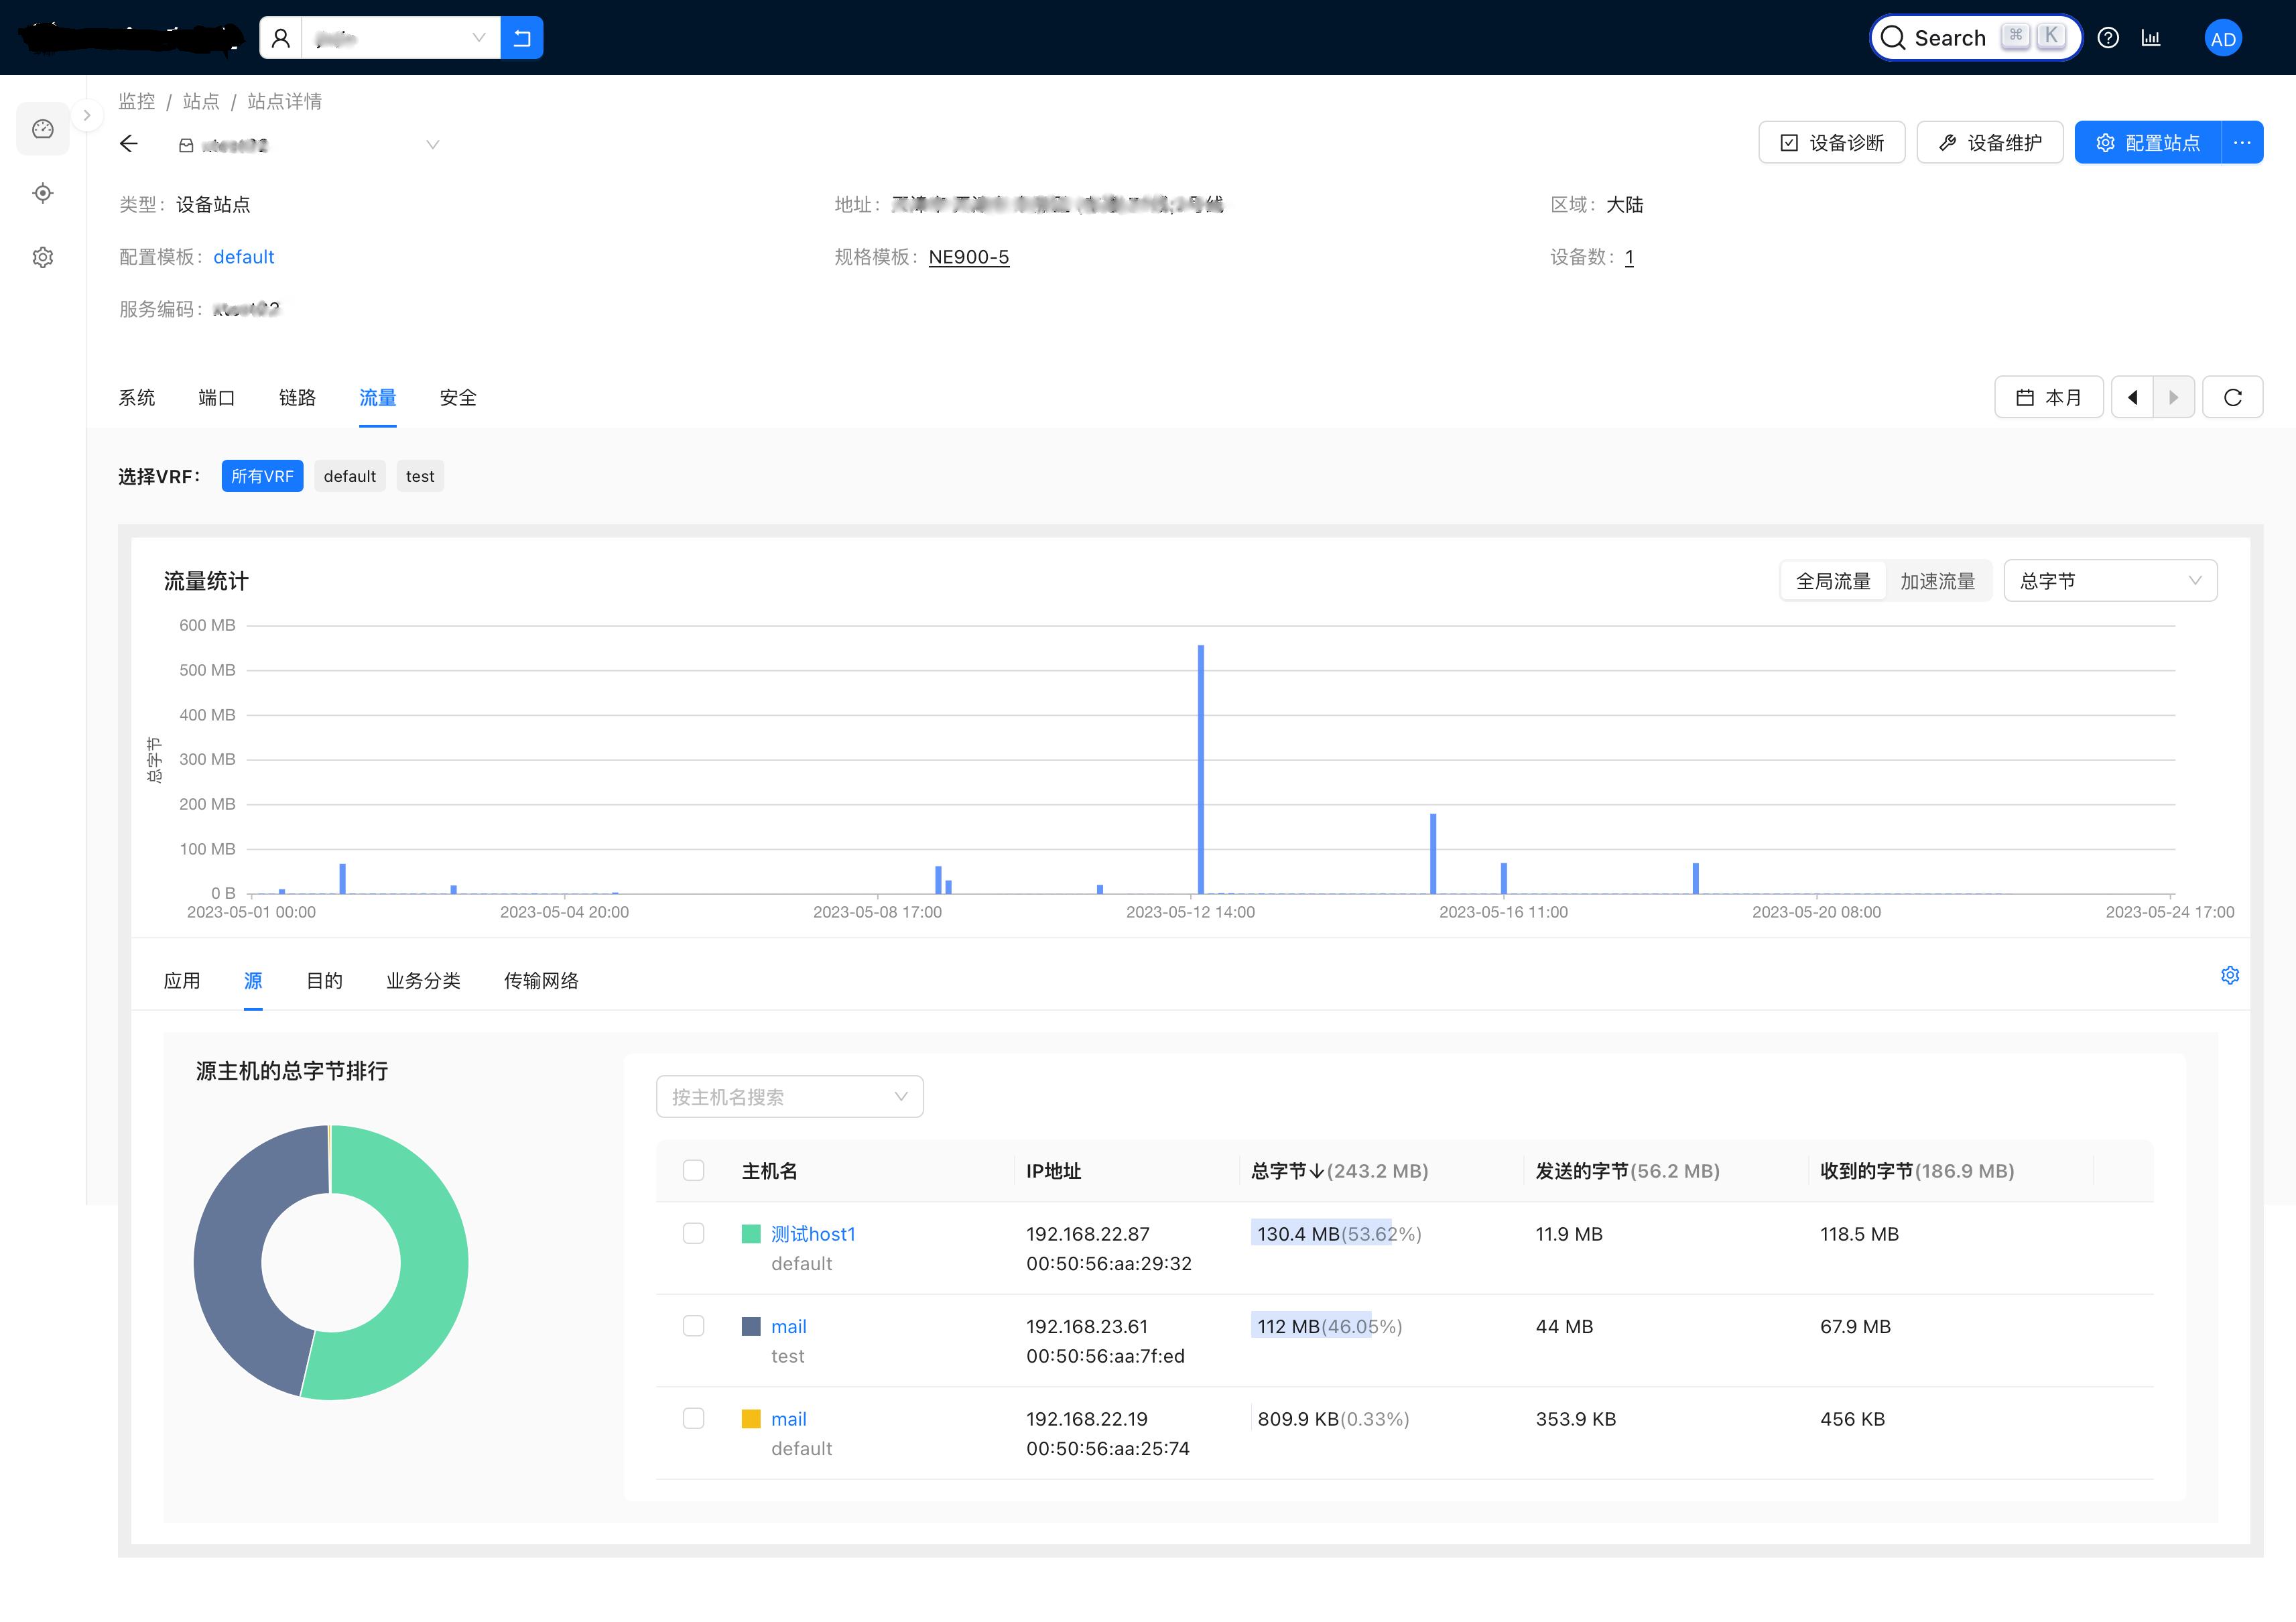This screenshot has height=1622, width=2296.
Task: Check the mail 192.168.22.19 row checkbox
Action: coord(693,1418)
